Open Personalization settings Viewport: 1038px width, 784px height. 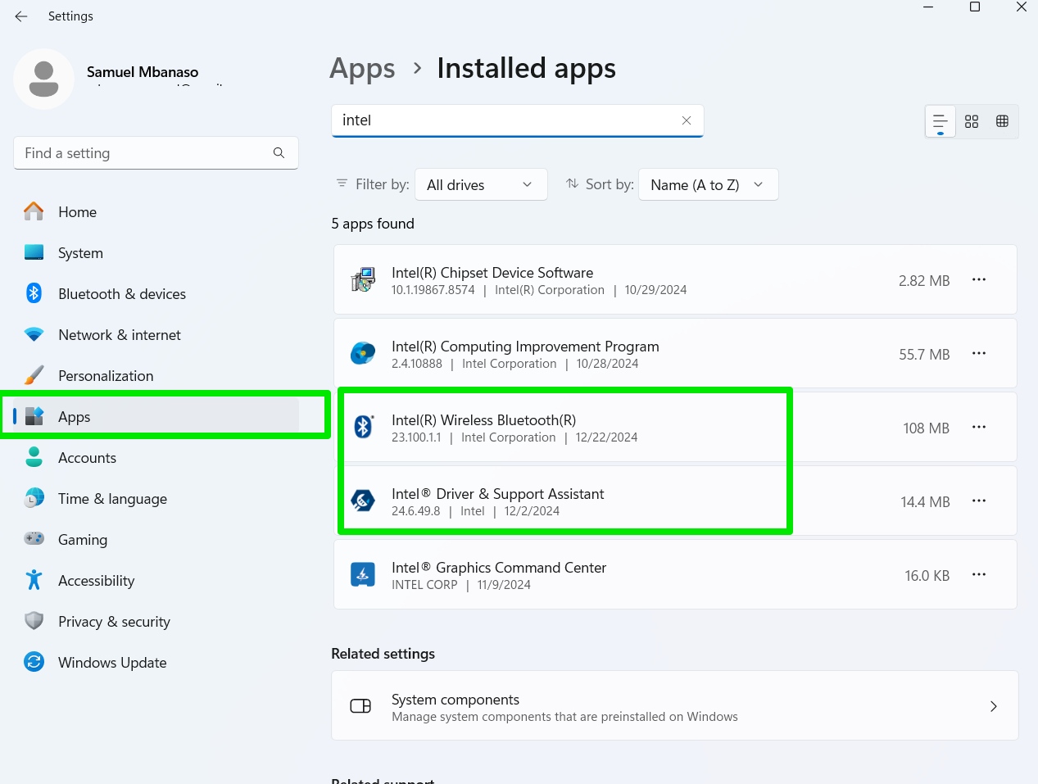(156, 376)
